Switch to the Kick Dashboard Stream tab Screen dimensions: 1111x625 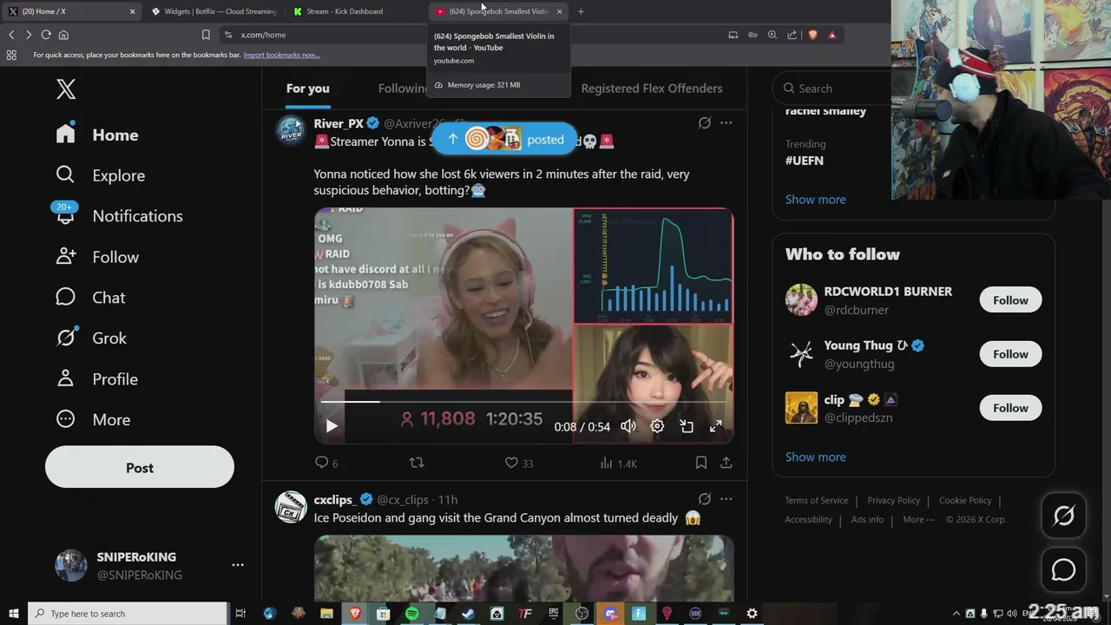pyautogui.click(x=344, y=11)
